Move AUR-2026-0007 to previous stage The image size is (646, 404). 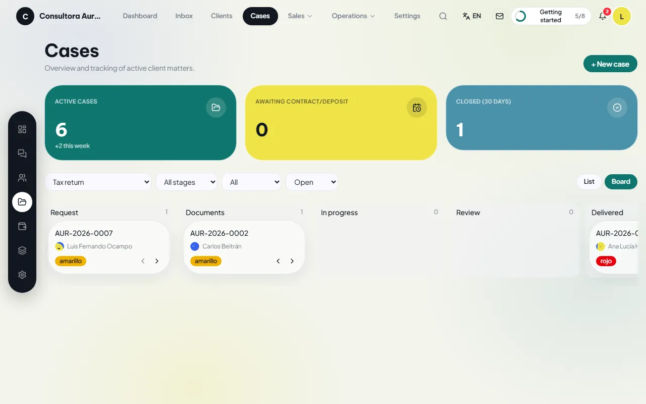click(x=143, y=261)
